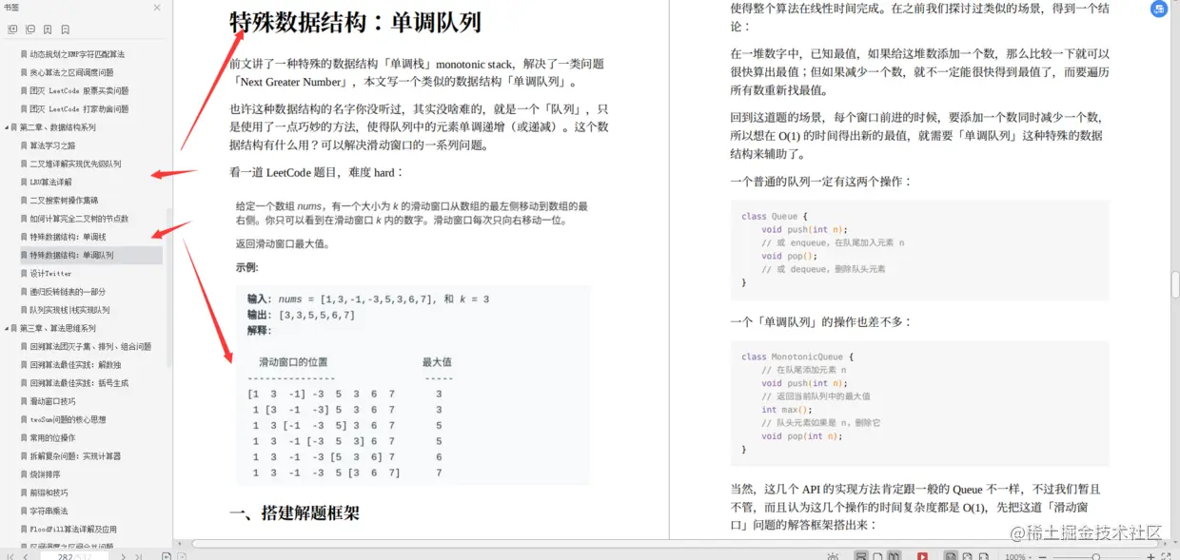Open bookmark 递归反转链表的一部分

[x=68, y=292]
